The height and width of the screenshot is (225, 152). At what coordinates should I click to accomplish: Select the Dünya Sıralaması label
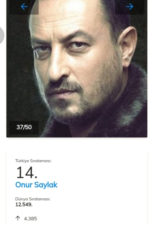33,199
